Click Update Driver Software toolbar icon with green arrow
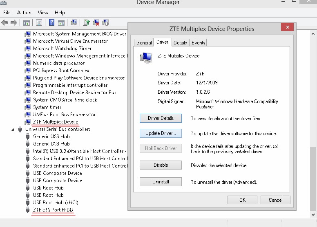 coord(87,22)
